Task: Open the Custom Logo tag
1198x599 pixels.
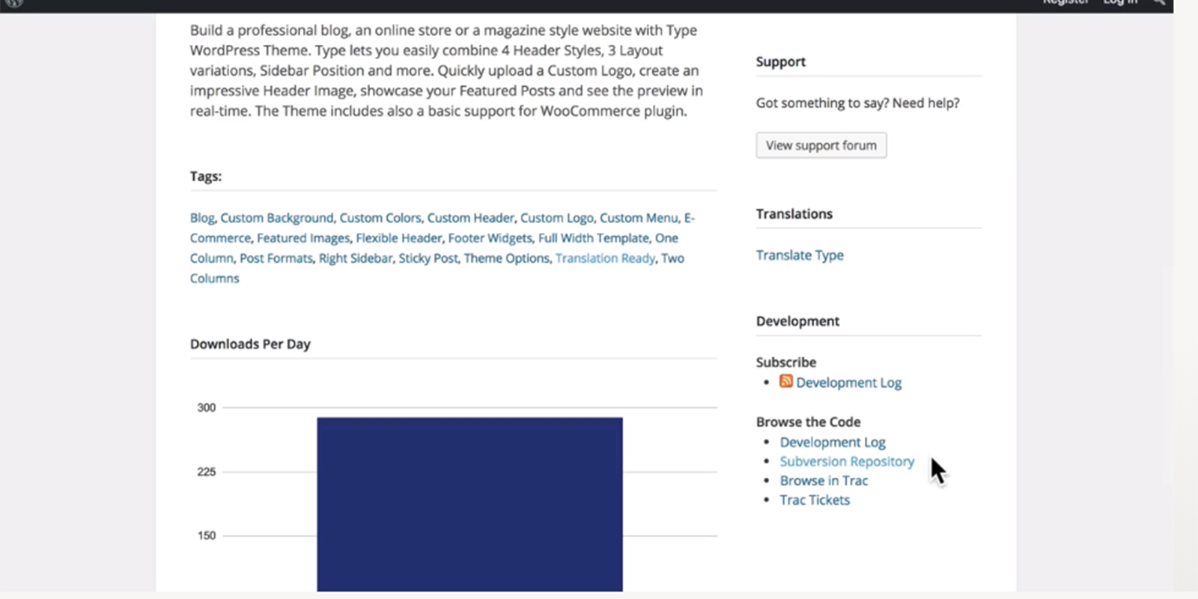Action: pyautogui.click(x=556, y=217)
